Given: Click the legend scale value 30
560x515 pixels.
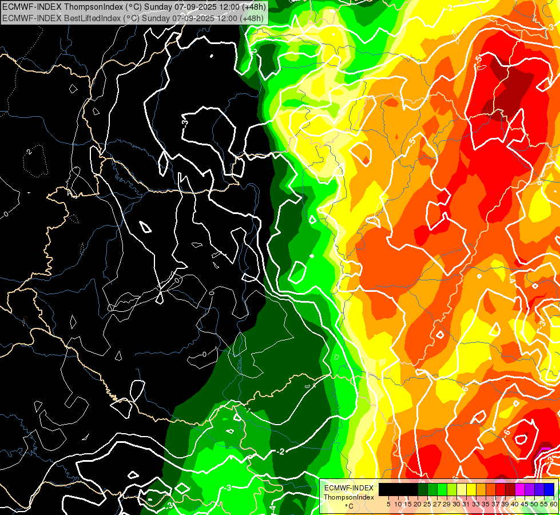Looking at the screenshot, I should coord(456,504).
